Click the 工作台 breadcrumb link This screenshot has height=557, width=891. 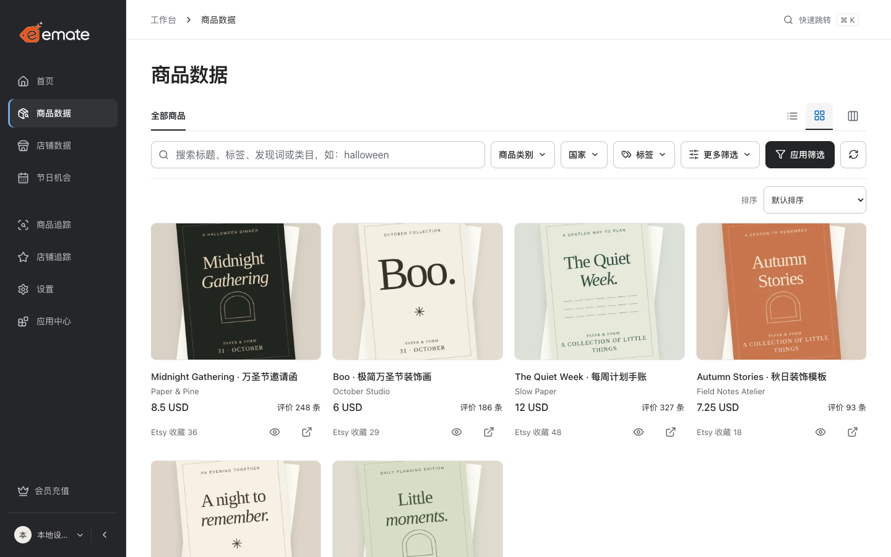tap(163, 20)
